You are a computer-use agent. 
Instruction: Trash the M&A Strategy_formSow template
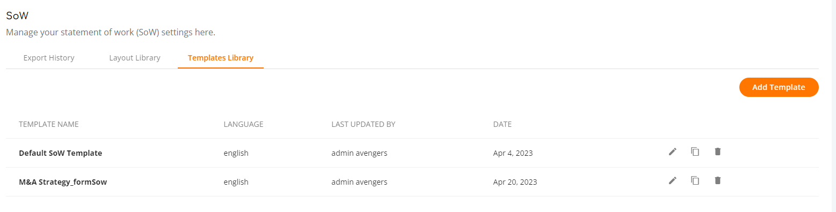[x=717, y=181]
